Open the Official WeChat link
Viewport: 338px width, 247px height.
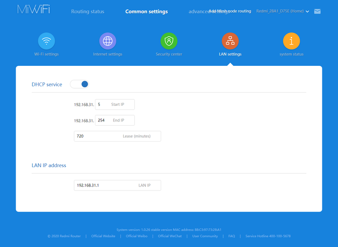coord(170,236)
